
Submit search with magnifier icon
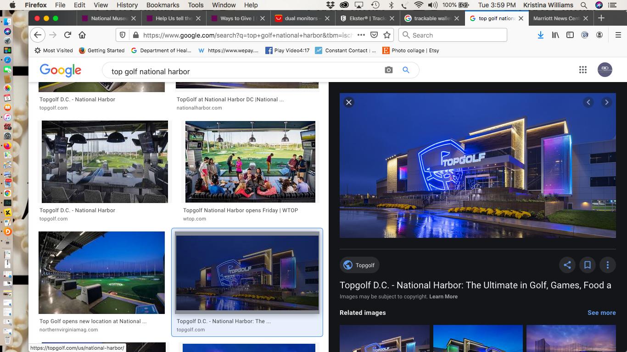406,70
